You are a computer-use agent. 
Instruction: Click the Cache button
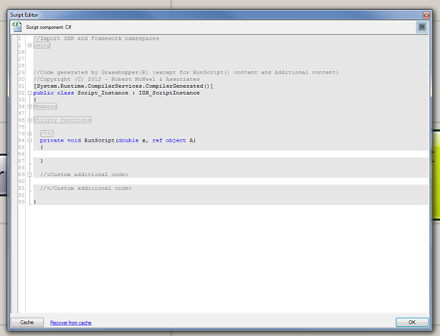coord(27,322)
